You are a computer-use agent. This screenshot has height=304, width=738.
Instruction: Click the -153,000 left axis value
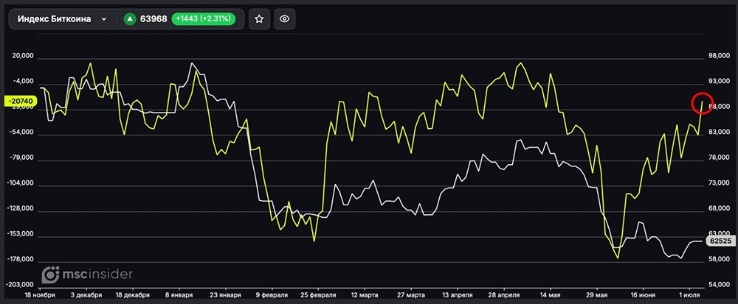(x=21, y=234)
